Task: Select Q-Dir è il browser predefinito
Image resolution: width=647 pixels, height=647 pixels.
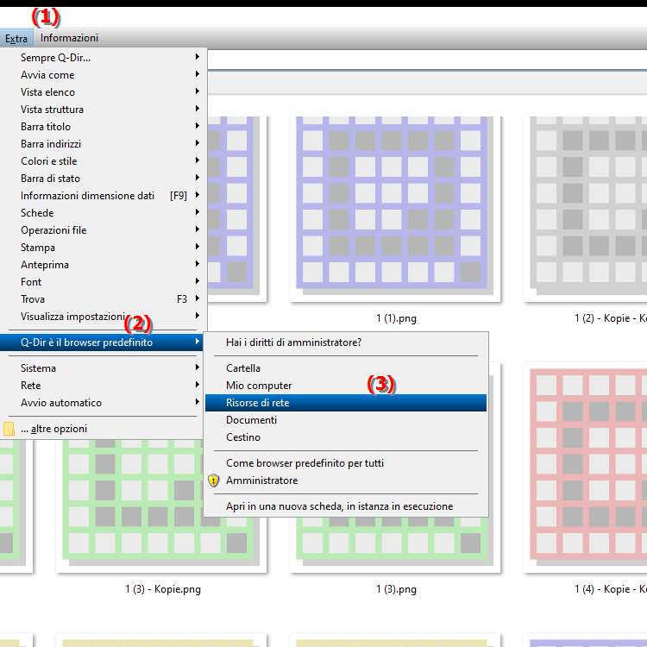Action: 101,342
